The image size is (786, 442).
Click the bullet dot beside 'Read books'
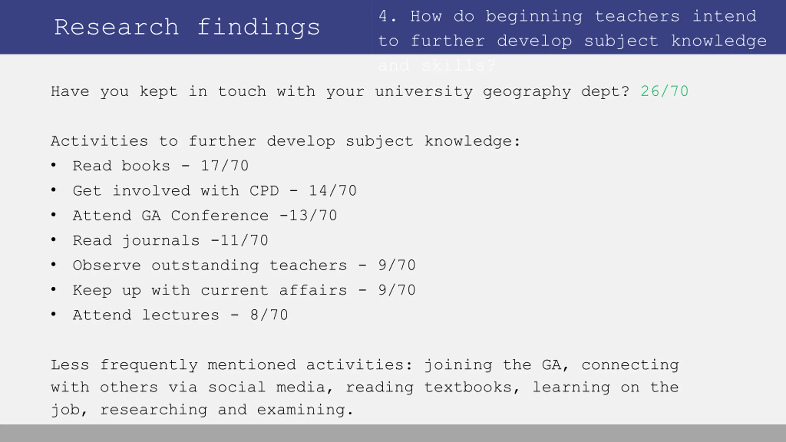click(53, 165)
